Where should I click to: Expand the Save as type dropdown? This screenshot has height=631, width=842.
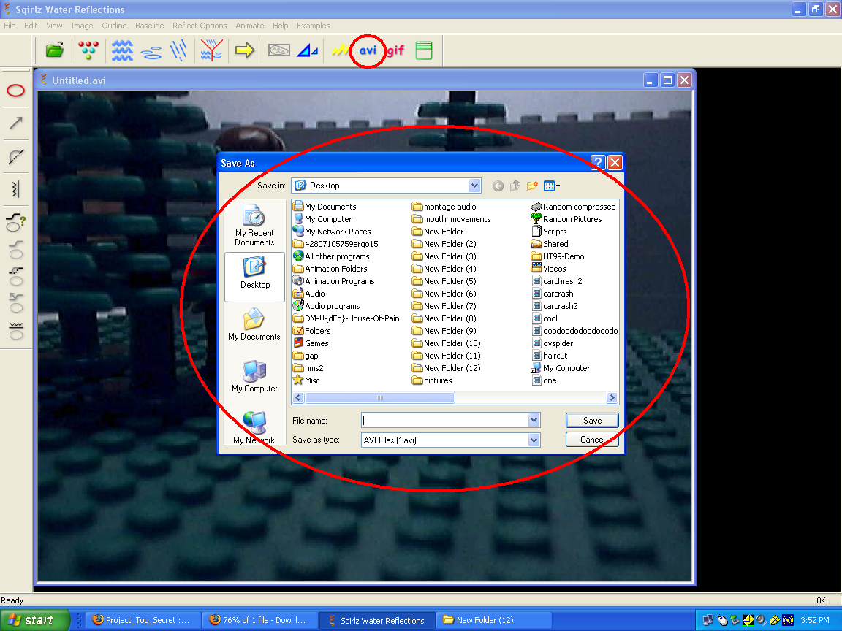(534, 440)
